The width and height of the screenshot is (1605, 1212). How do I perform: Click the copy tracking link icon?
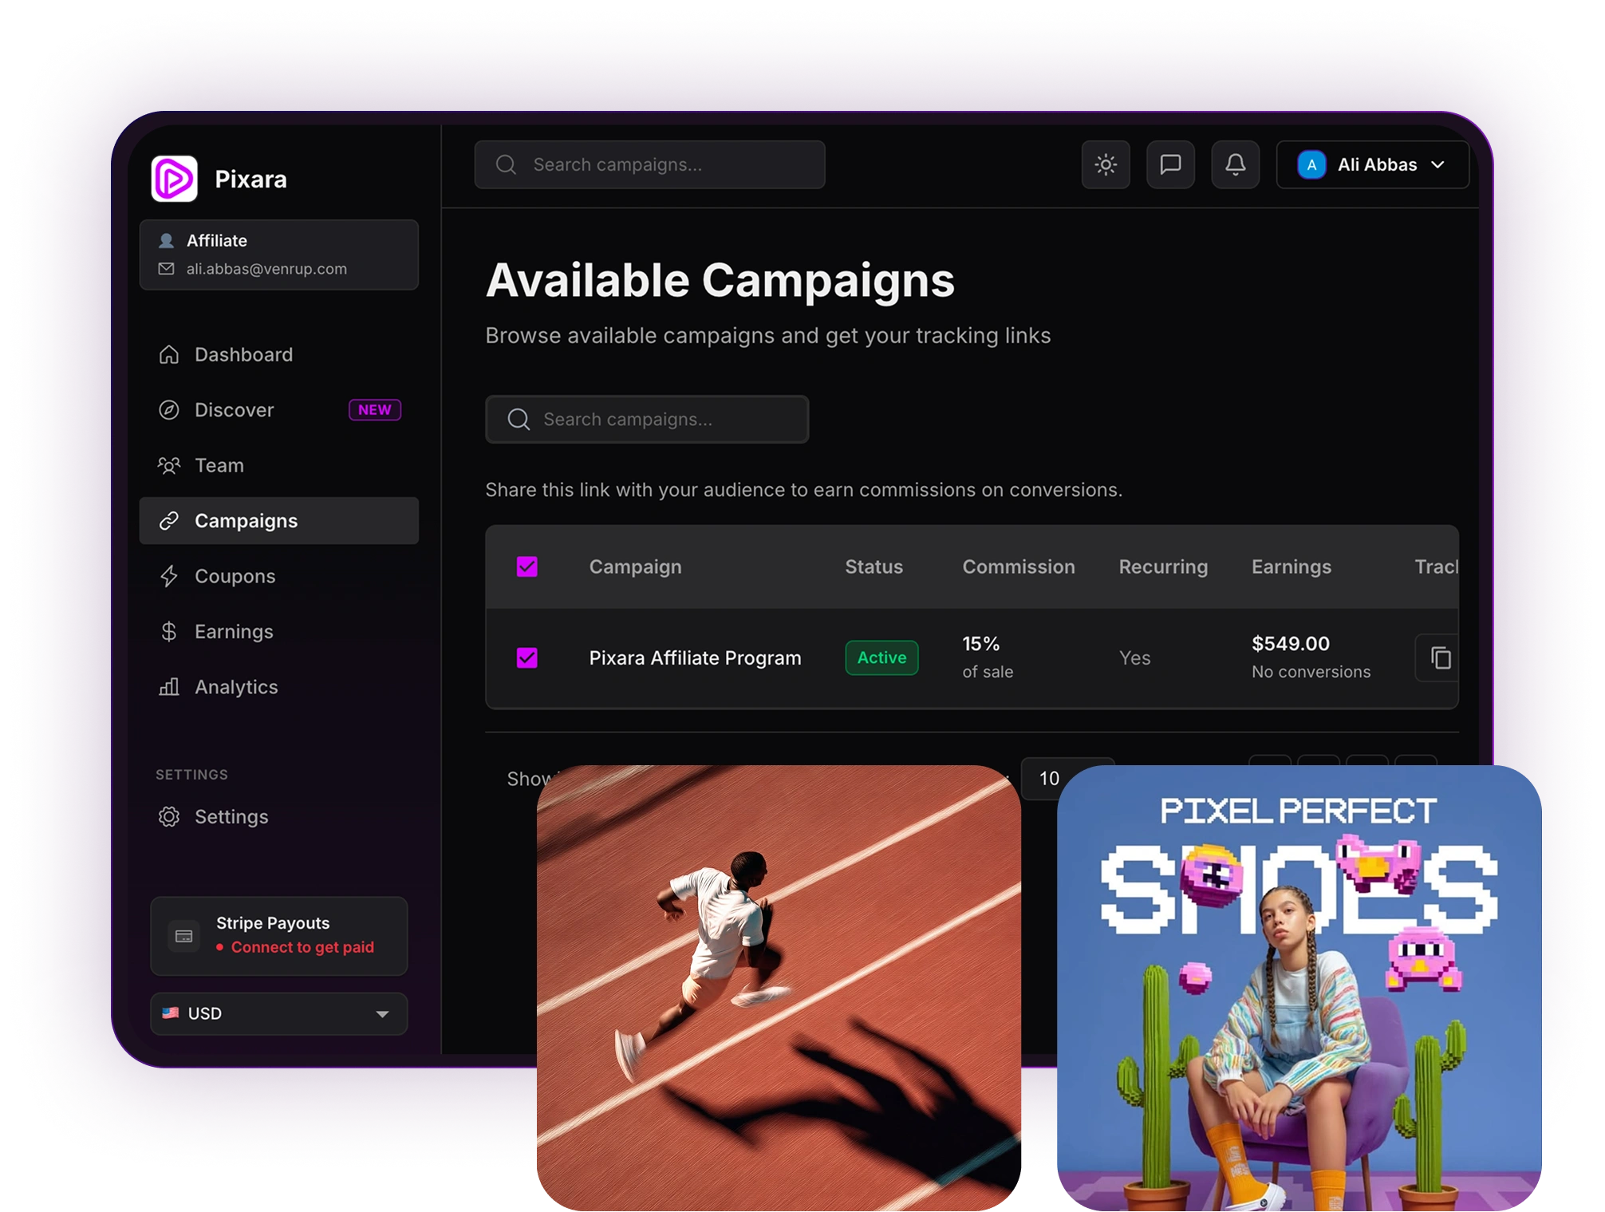click(x=1440, y=657)
